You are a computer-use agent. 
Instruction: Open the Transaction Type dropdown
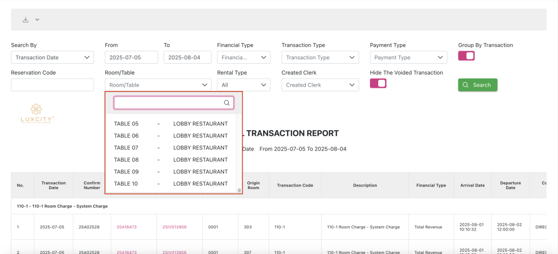(x=320, y=57)
